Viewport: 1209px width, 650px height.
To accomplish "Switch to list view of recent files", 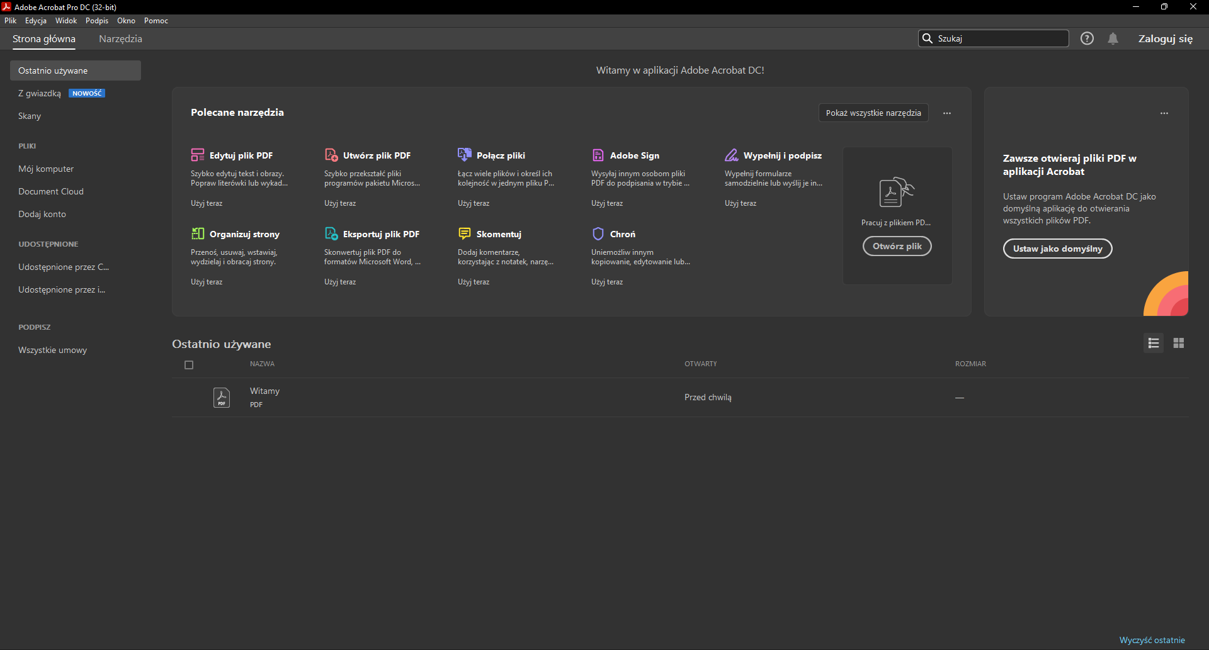I will 1154,343.
